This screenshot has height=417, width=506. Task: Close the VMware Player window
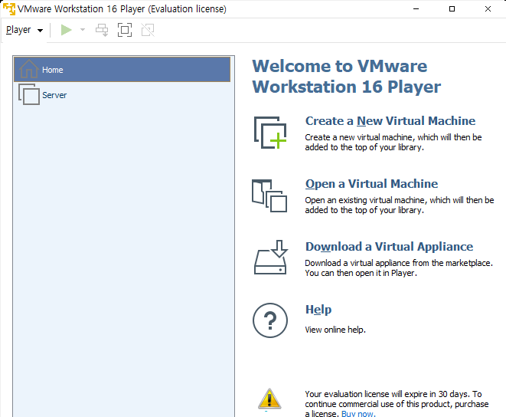pos(488,8)
